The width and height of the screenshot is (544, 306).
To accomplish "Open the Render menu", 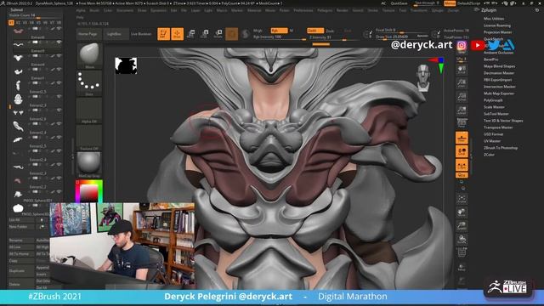I will coord(342,10).
